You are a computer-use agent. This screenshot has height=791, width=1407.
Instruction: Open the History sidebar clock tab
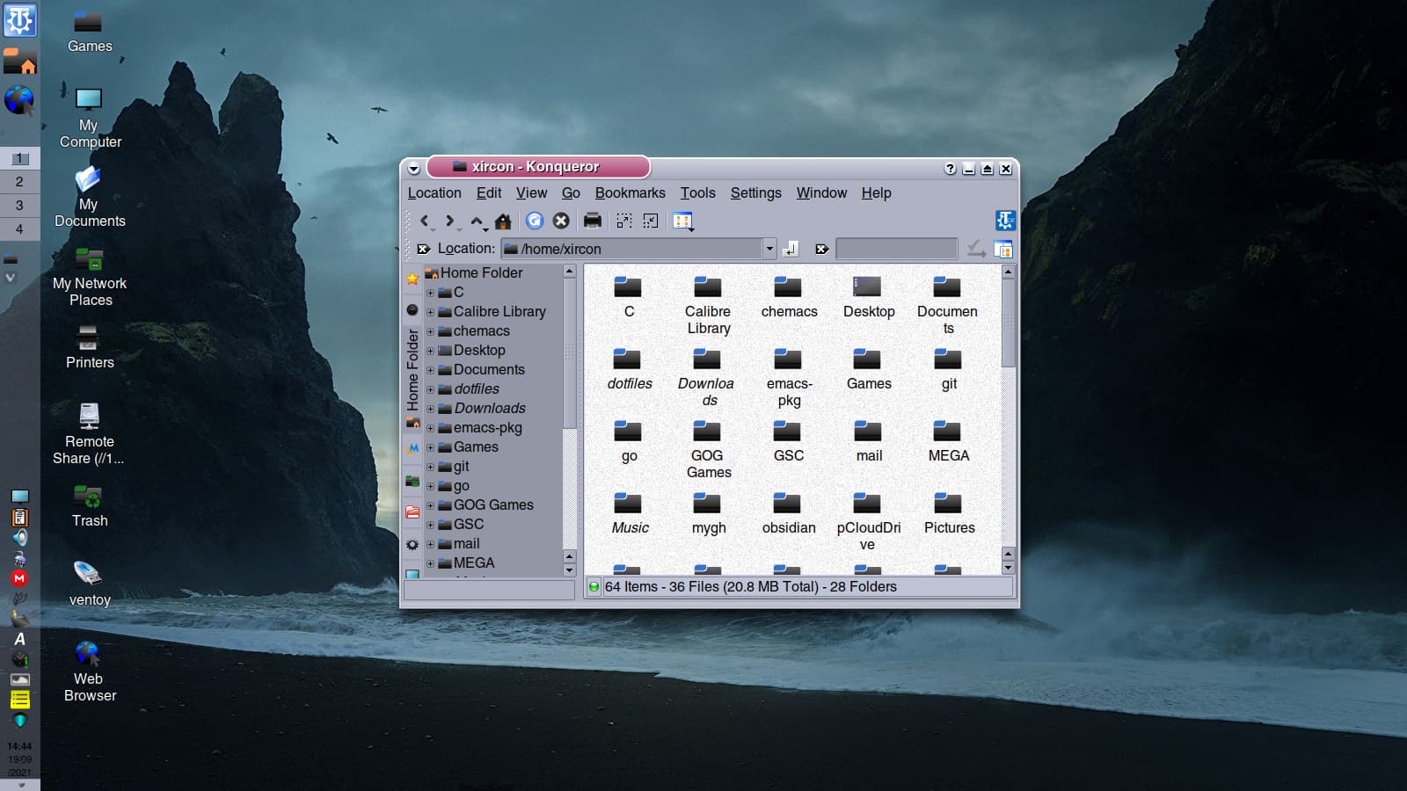pos(412,309)
